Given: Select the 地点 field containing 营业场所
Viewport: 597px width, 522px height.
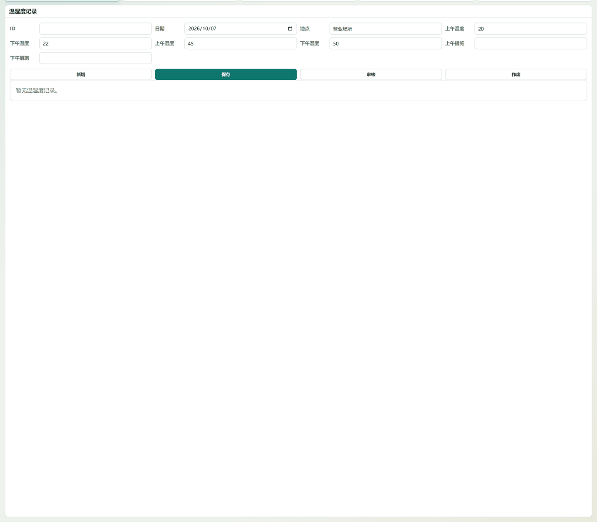Looking at the screenshot, I should tap(385, 28).
